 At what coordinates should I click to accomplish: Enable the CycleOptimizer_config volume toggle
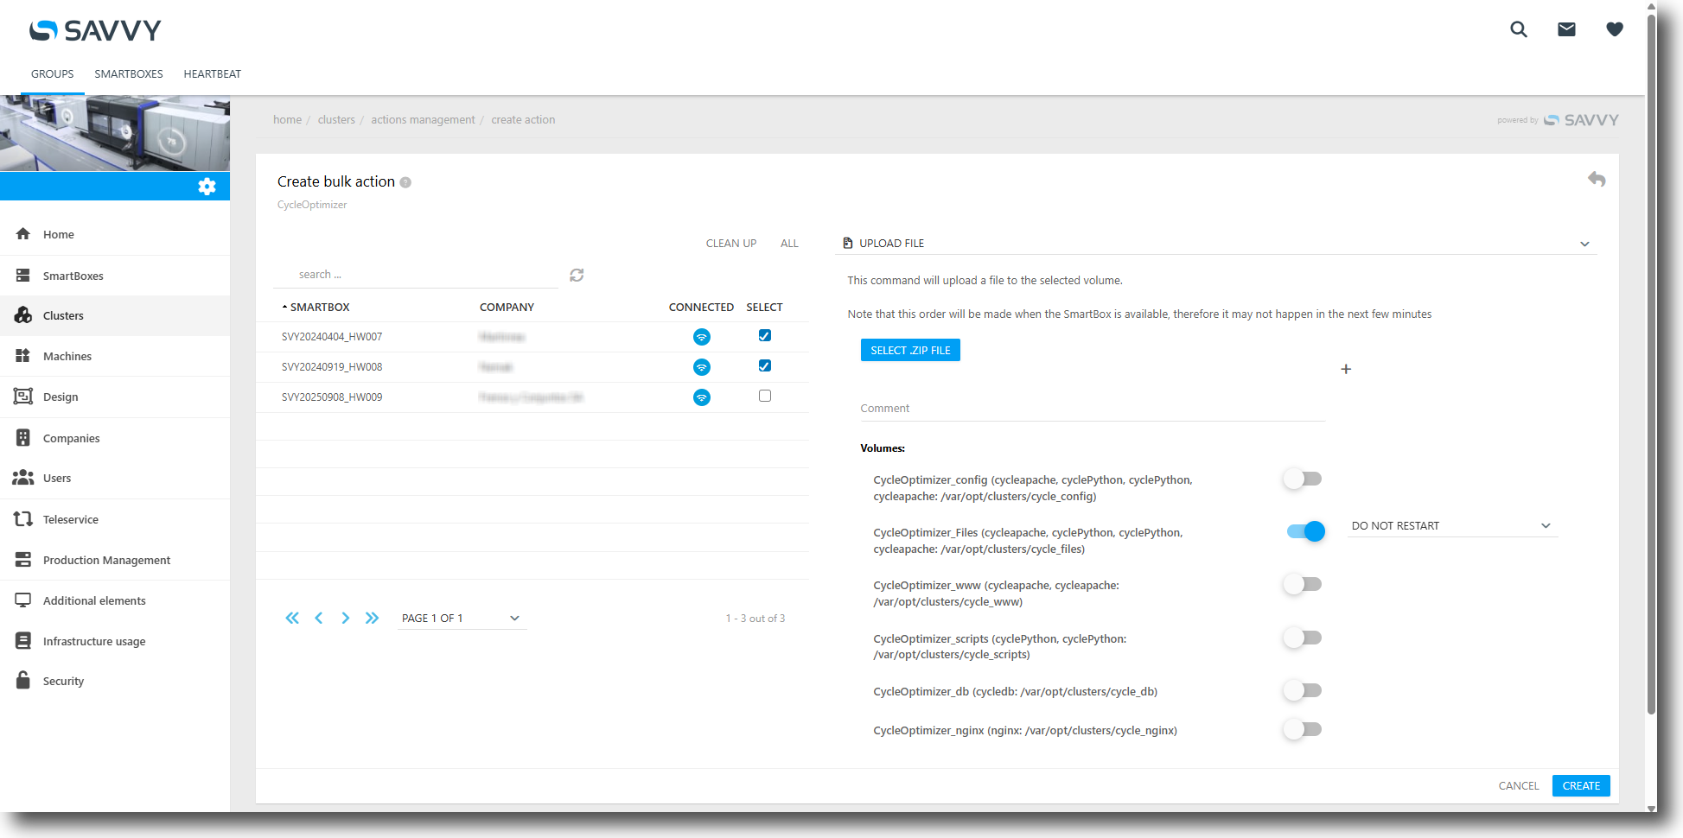point(1303,479)
